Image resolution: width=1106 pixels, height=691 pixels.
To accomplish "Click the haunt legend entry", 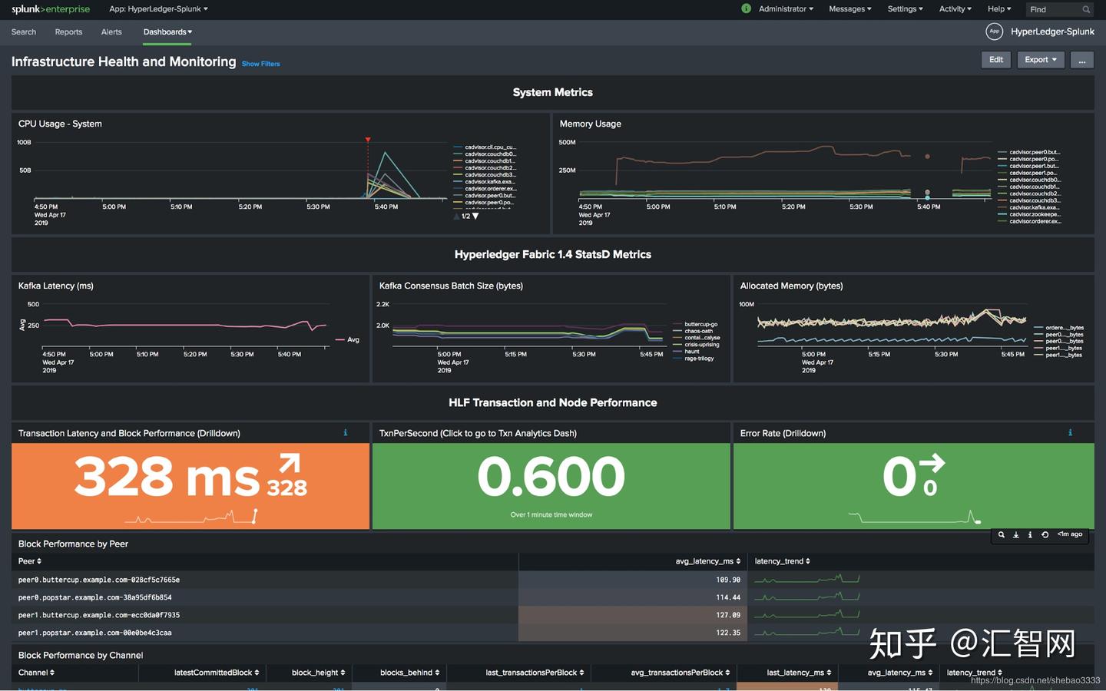I will 687,352.
